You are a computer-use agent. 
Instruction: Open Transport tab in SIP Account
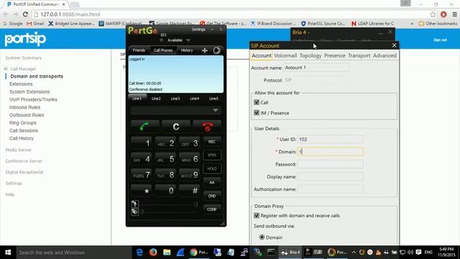click(x=359, y=55)
